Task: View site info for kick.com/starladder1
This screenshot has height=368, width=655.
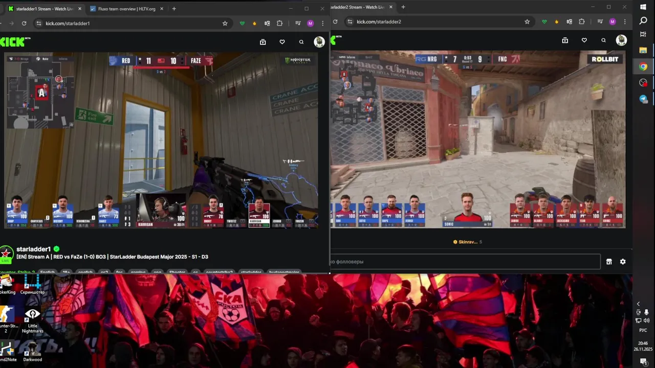Action: coord(38,23)
